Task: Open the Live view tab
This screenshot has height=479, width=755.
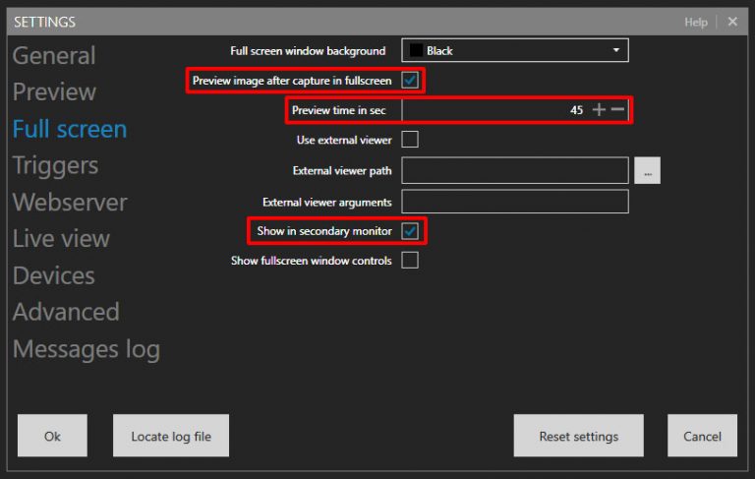Action: coord(61,239)
